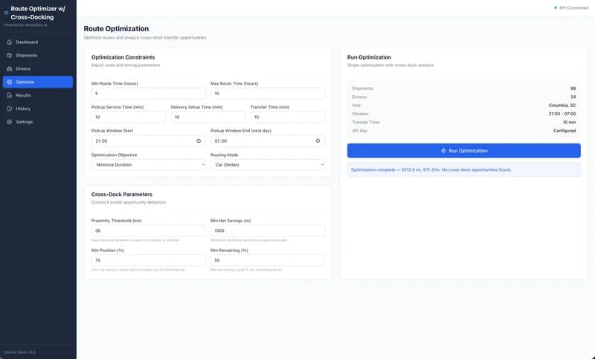The height and width of the screenshot is (359, 595).
Task: Open the Optimize page in sidebar
Action: point(37,82)
